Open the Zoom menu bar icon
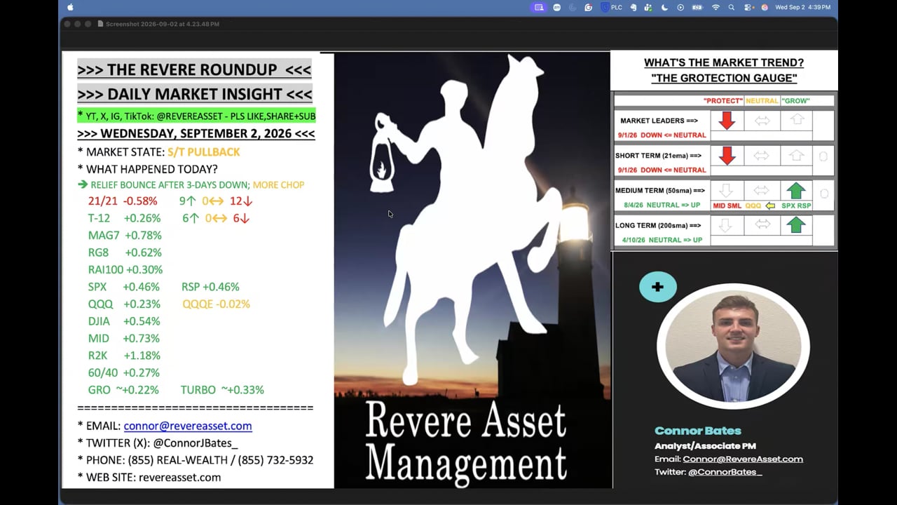Image resolution: width=897 pixels, height=505 pixels. [x=557, y=7]
